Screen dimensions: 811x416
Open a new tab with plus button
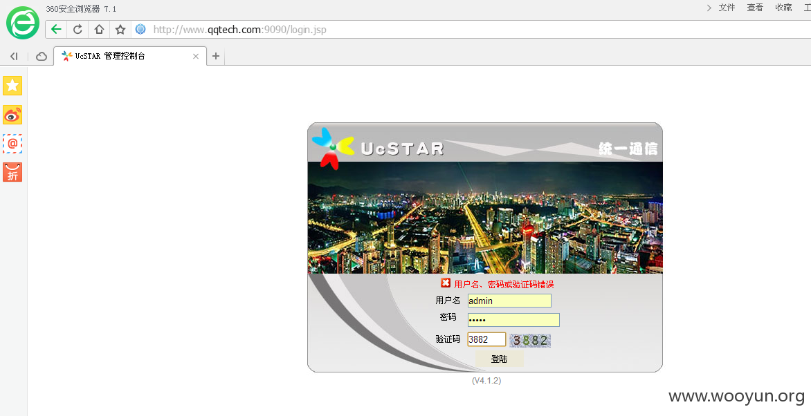point(216,57)
